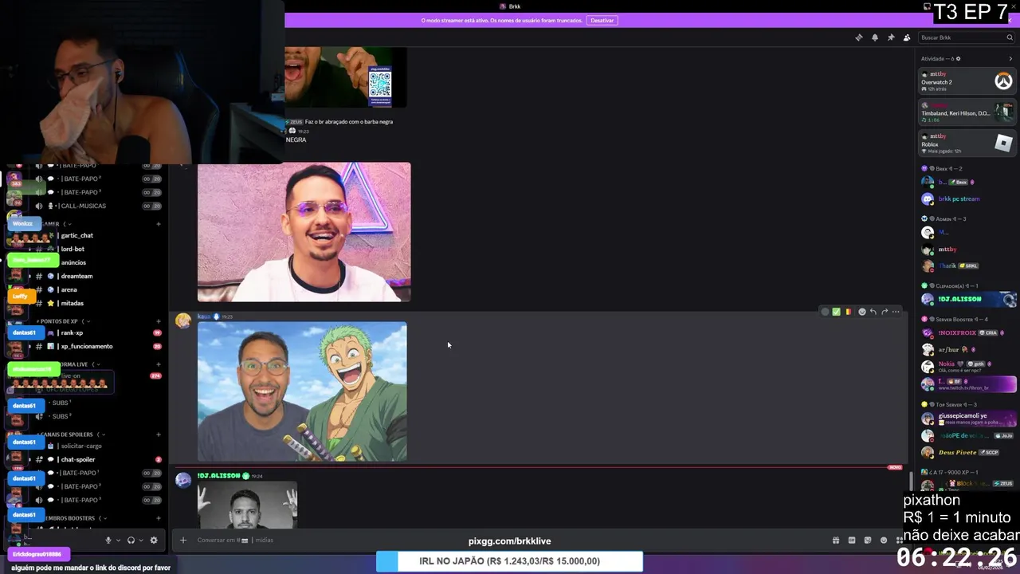Forward the hovered message
This screenshot has width=1020, height=574.
[x=885, y=312]
